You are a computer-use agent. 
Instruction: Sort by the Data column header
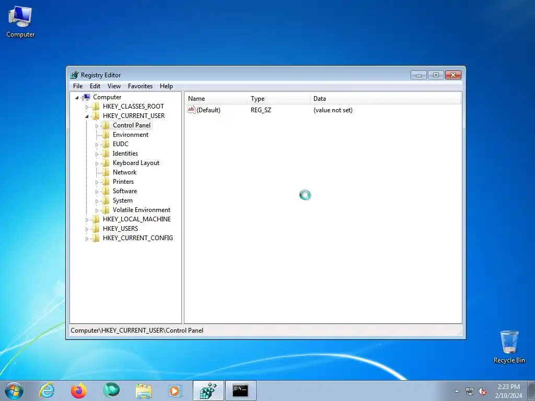pos(386,99)
